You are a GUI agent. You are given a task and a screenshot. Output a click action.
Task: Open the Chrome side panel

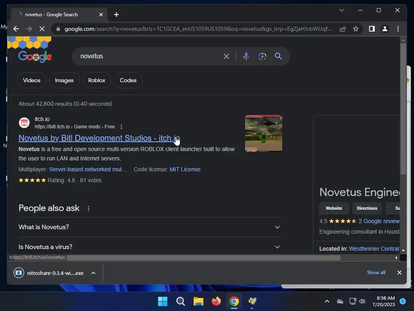tap(372, 29)
